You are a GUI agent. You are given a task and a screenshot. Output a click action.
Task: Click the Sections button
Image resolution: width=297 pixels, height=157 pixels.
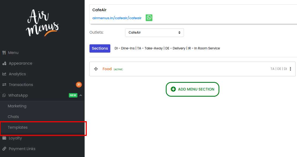point(100,48)
